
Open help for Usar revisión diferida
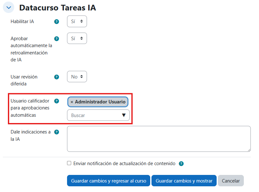point(57,77)
